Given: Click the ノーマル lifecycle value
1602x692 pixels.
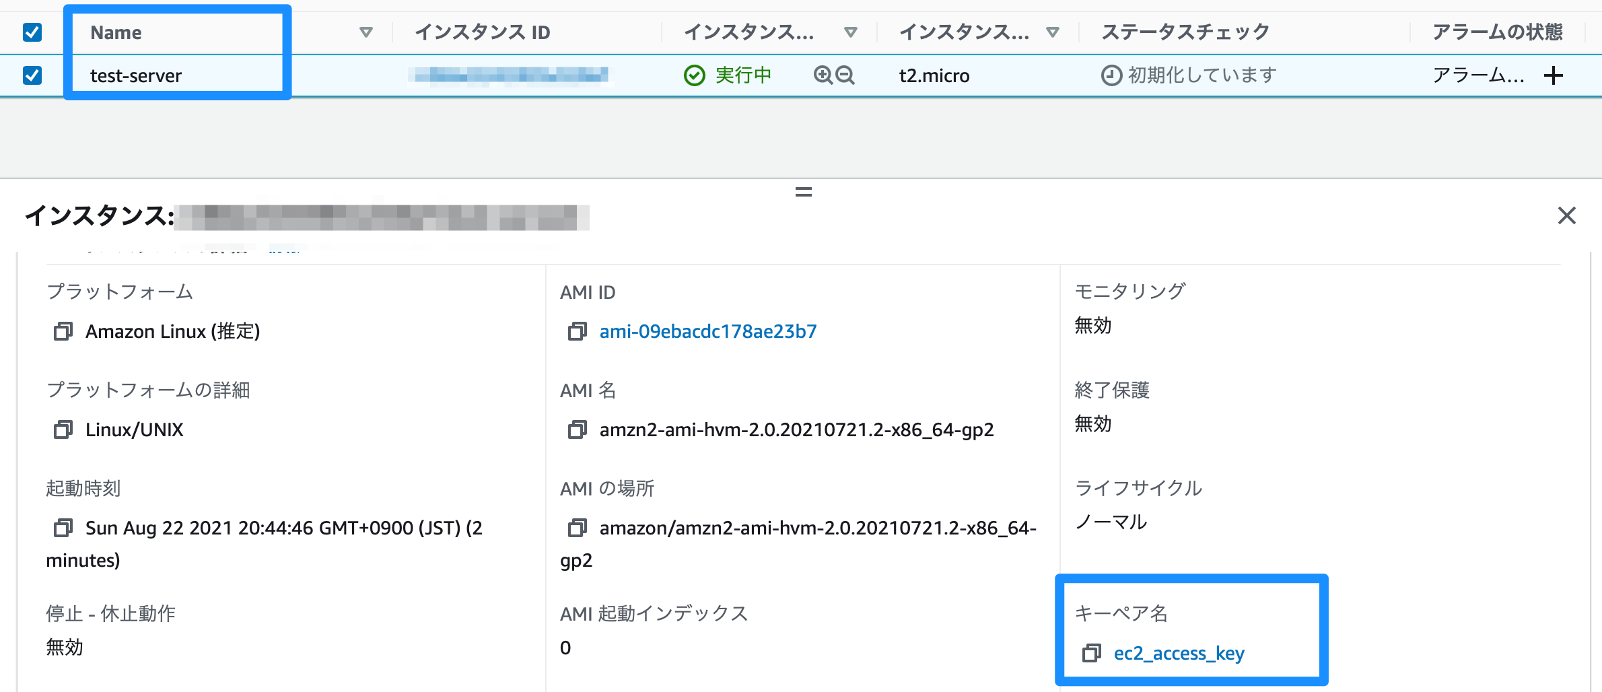Looking at the screenshot, I should 1111,522.
